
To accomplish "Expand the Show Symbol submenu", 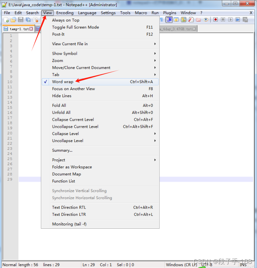I will 100,54.
